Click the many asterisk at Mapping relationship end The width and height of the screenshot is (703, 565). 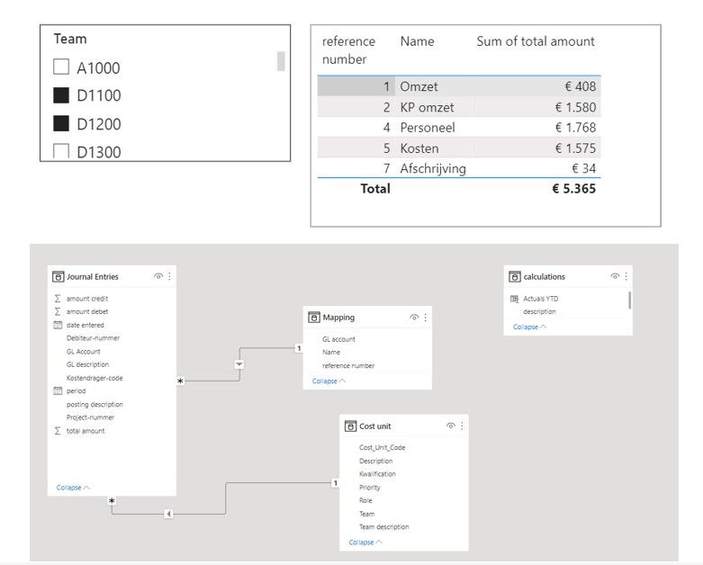click(180, 381)
